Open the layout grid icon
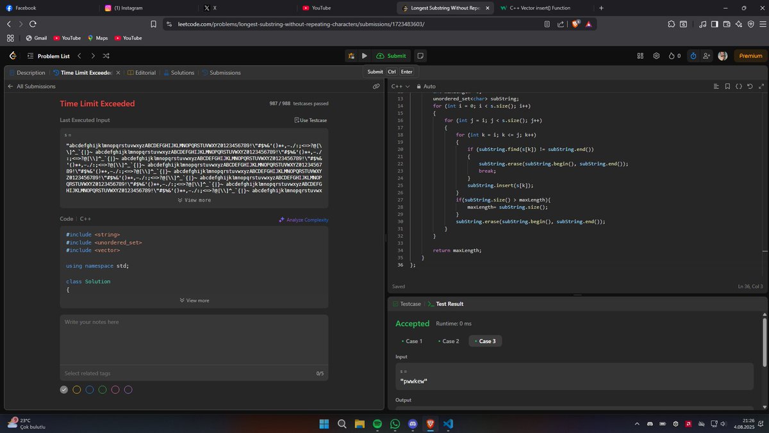 tap(640, 56)
